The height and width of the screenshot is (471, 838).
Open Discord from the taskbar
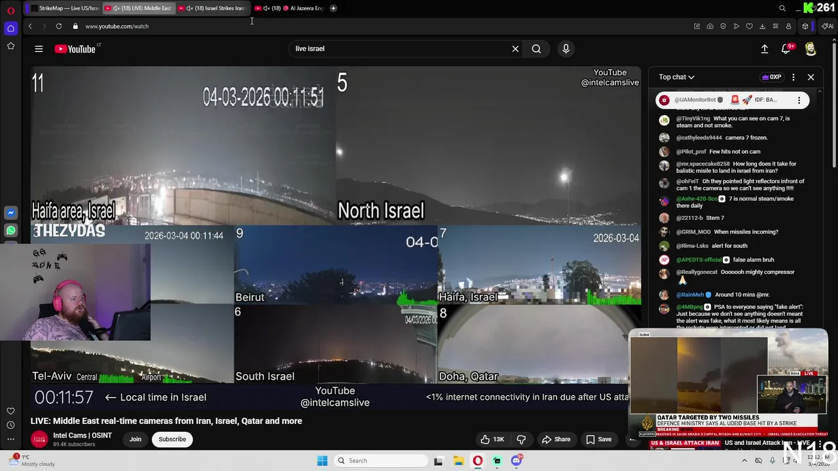tap(517, 461)
